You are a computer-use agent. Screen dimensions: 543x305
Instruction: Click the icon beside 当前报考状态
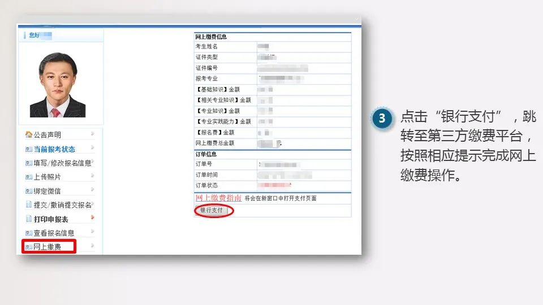click(29, 149)
